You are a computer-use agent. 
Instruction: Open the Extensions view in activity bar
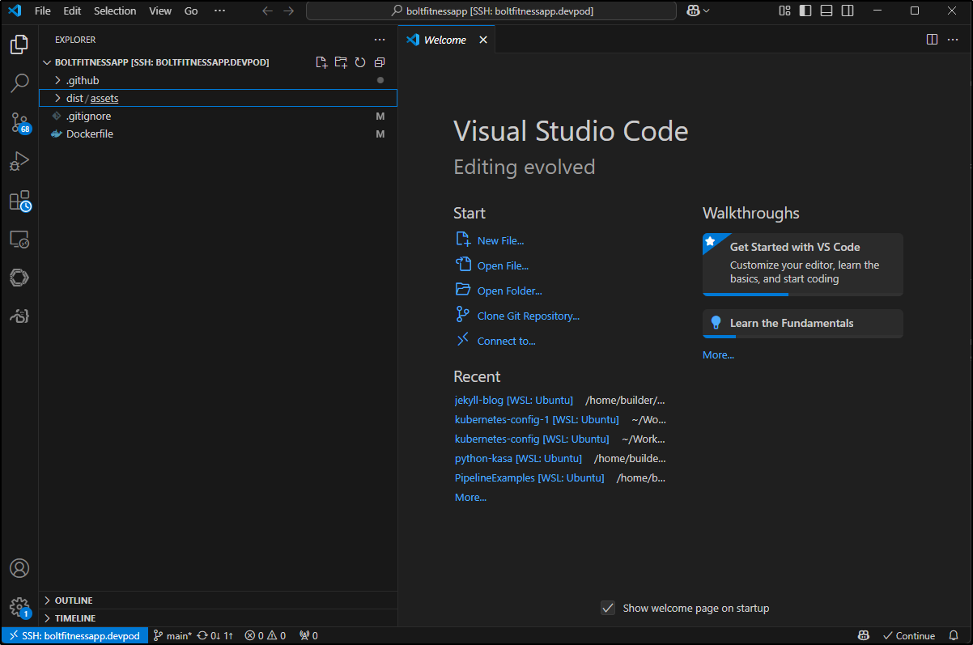(x=19, y=201)
